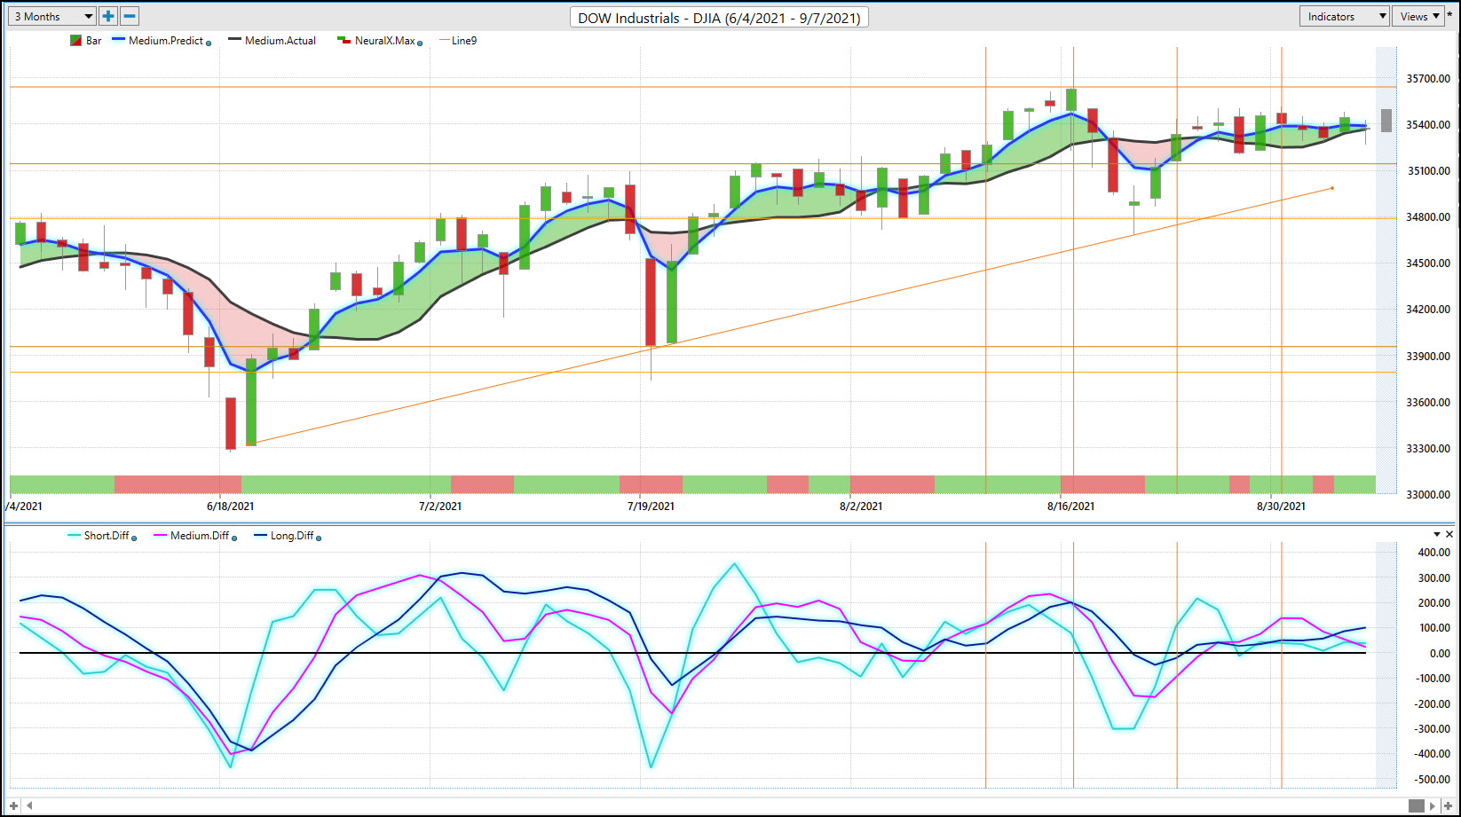Open the lower indicator panel options arrow
Screen dimensions: 1461x817
coord(1437,534)
